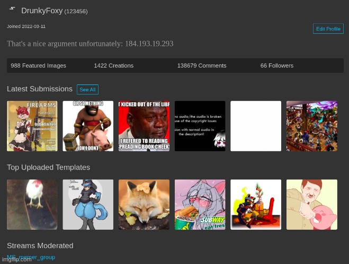Click the DrunkyFoxy username heading
Image resolution: width=349 pixels, height=264 pixels.
coord(42,11)
